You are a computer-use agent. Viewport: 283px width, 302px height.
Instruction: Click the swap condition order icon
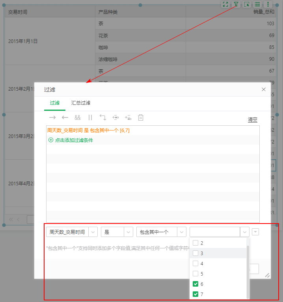(103, 117)
